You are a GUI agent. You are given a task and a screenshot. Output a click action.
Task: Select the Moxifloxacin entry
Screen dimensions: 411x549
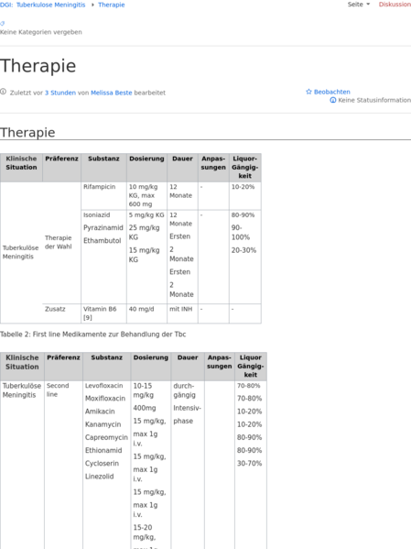[105, 399]
